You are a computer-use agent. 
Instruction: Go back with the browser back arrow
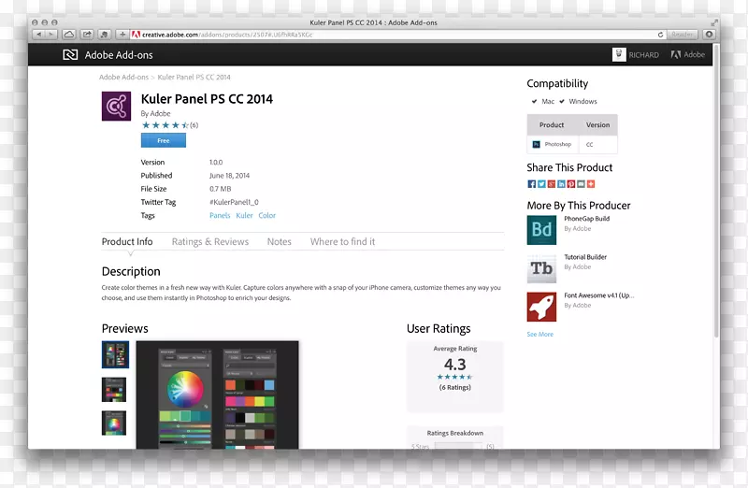[39, 35]
